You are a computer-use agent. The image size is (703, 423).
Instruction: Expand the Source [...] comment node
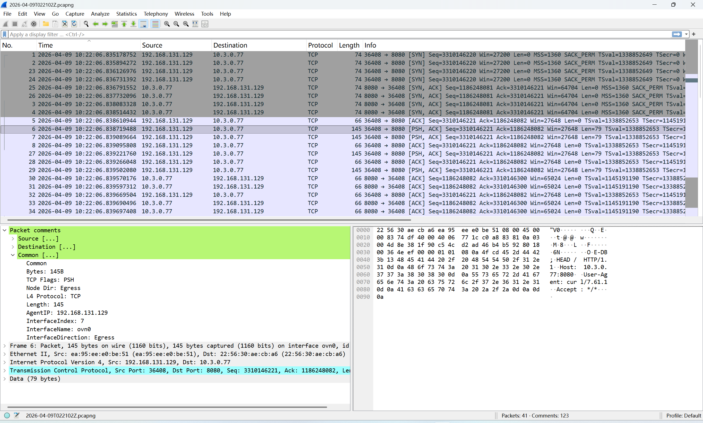click(13, 239)
